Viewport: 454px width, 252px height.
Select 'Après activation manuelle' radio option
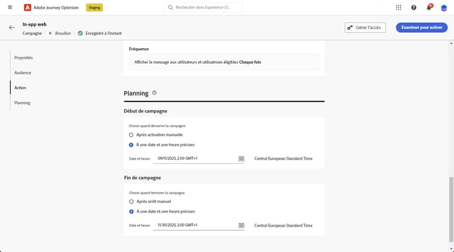(x=131, y=135)
